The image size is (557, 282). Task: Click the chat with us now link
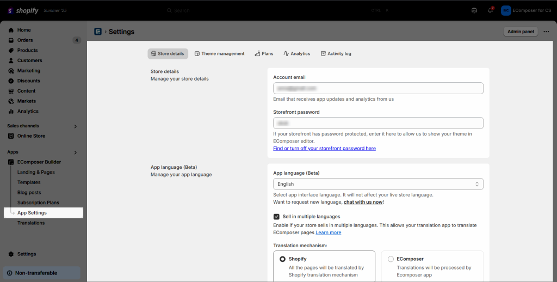coord(363,202)
